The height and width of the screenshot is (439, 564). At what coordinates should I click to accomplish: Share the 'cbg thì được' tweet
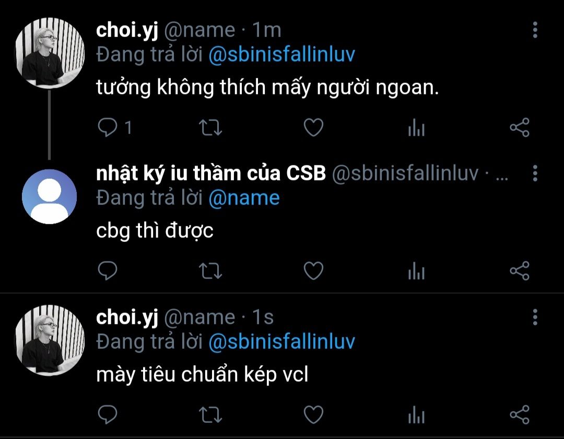[520, 271]
